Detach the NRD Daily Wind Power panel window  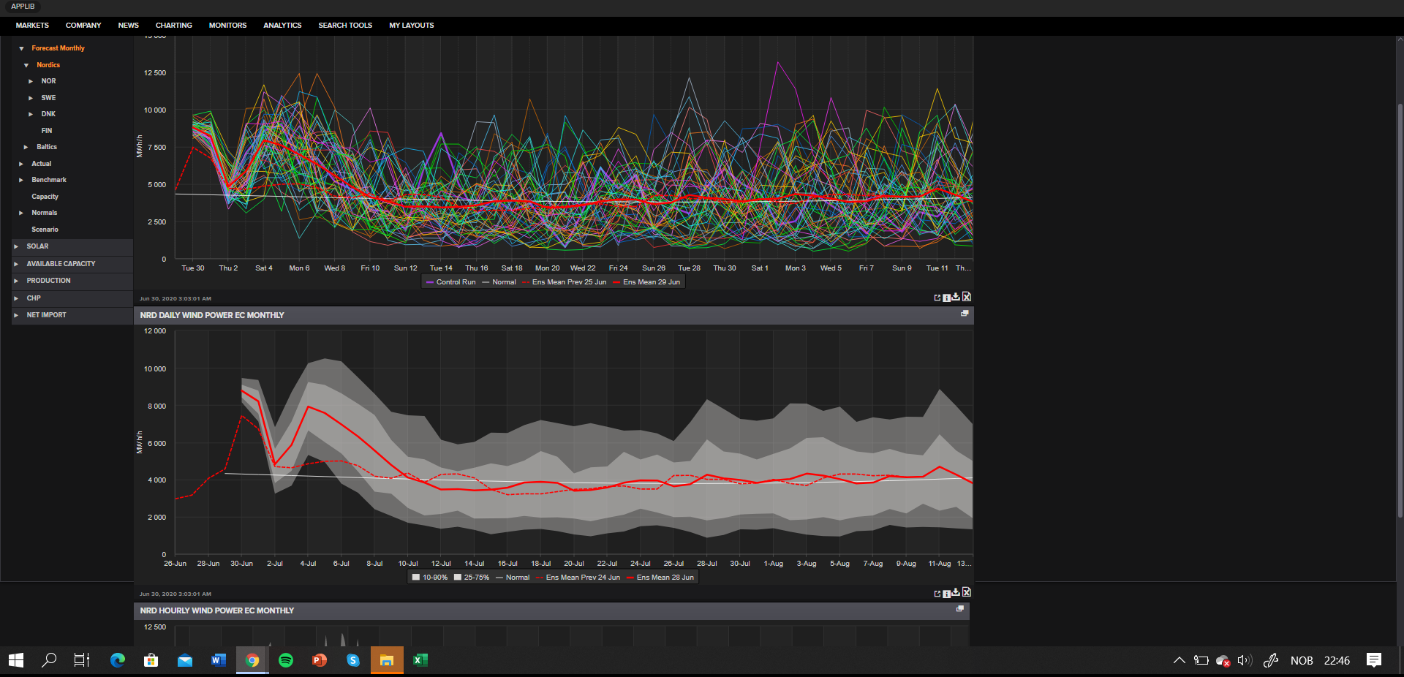[965, 314]
